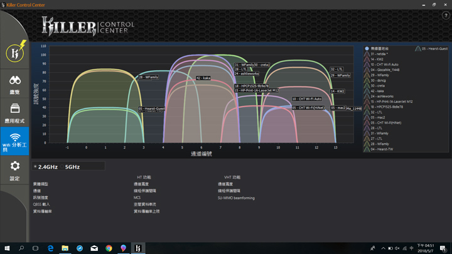Launch Google Chrome from taskbar
The width and height of the screenshot is (452, 254).
(109, 248)
